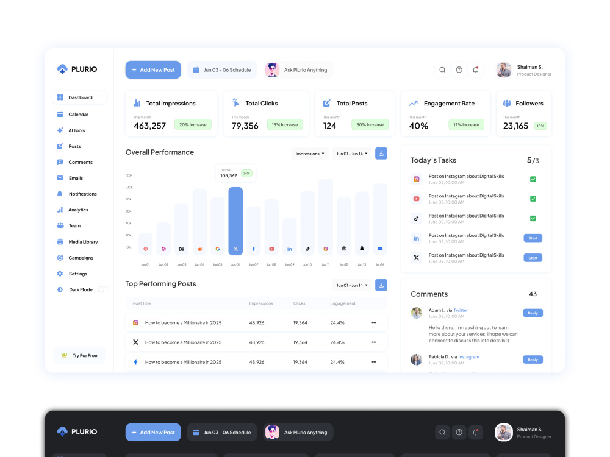Screen dimensions: 610x457
Task: Reply to Adam J.'s comment
Action: pyautogui.click(x=533, y=313)
